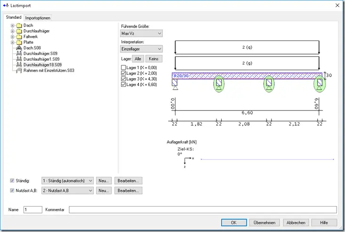Click Neu... in the Nutzlast A,B row

[104, 191]
